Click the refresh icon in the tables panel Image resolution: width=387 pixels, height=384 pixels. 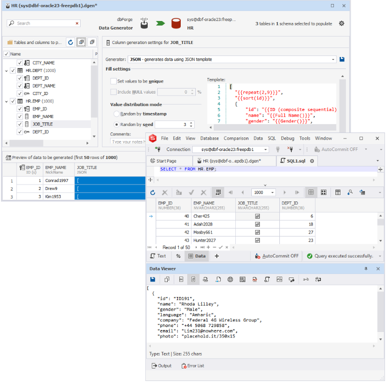click(71, 42)
